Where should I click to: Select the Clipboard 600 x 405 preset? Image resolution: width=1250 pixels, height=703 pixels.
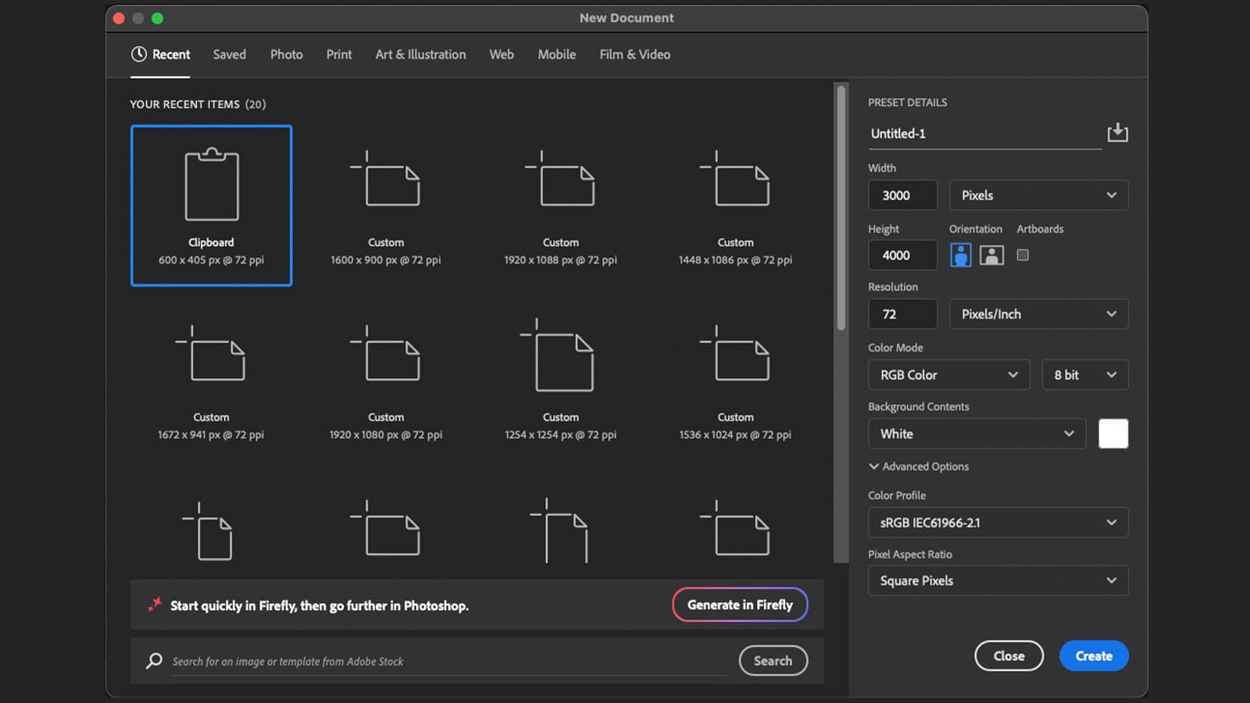tap(211, 205)
